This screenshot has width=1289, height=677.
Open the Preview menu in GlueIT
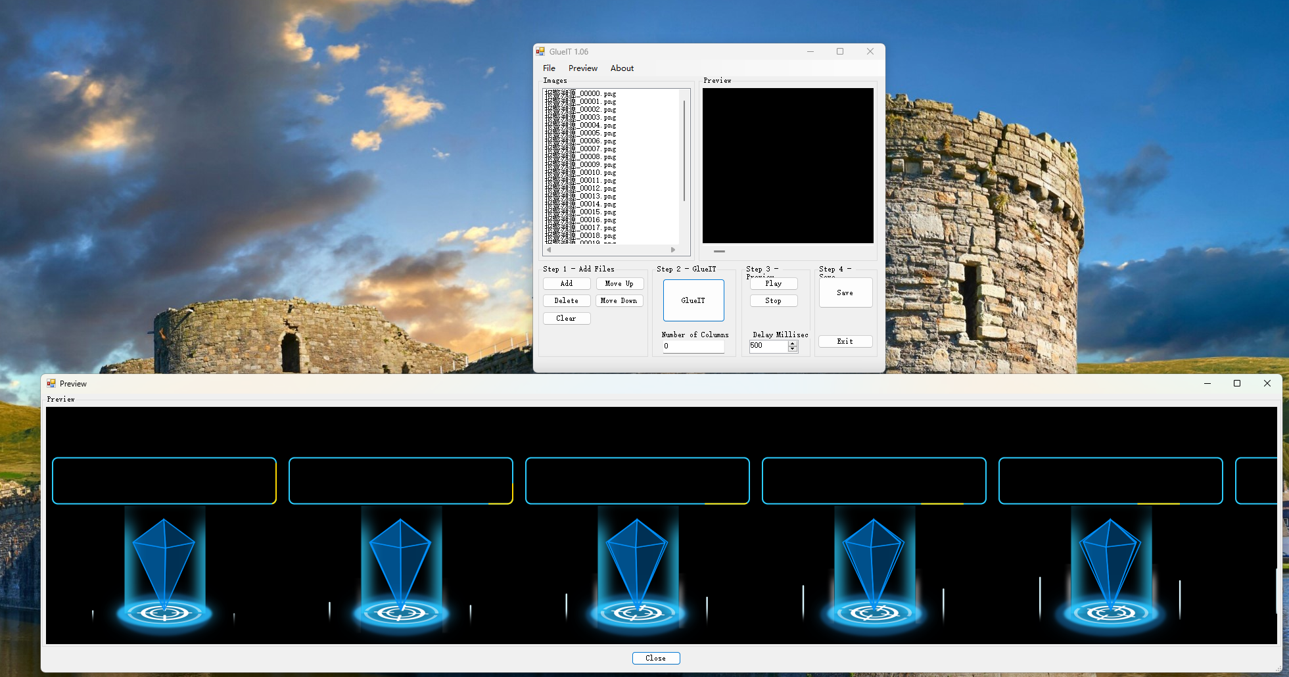582,68
